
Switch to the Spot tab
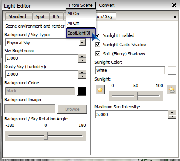tap(40, 16)
